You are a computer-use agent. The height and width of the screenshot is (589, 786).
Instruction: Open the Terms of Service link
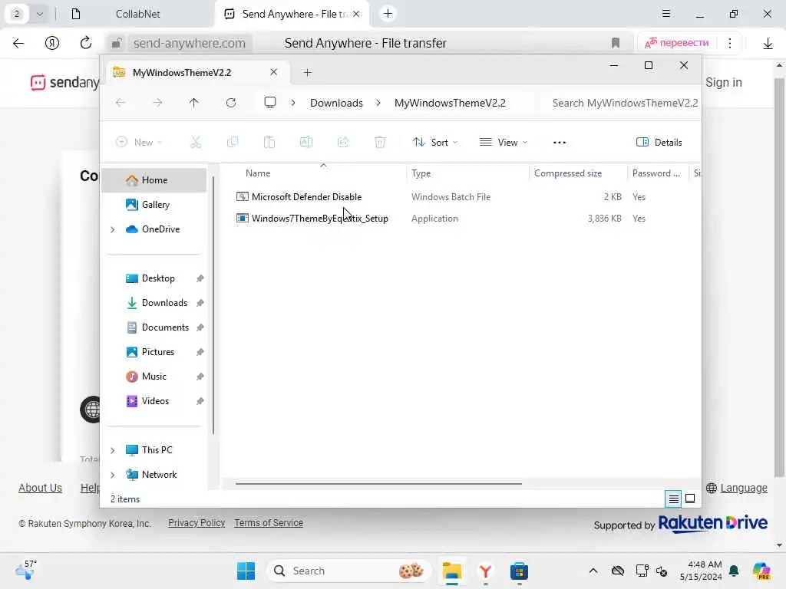click(x=269, y=523)
